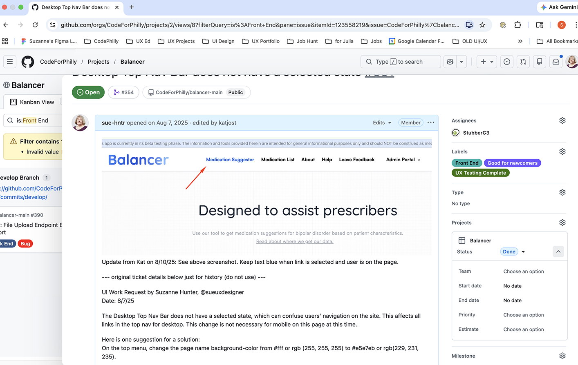Open the Done status dropdown
This screenshot has width=578, height=365.
tap(513, 251)
